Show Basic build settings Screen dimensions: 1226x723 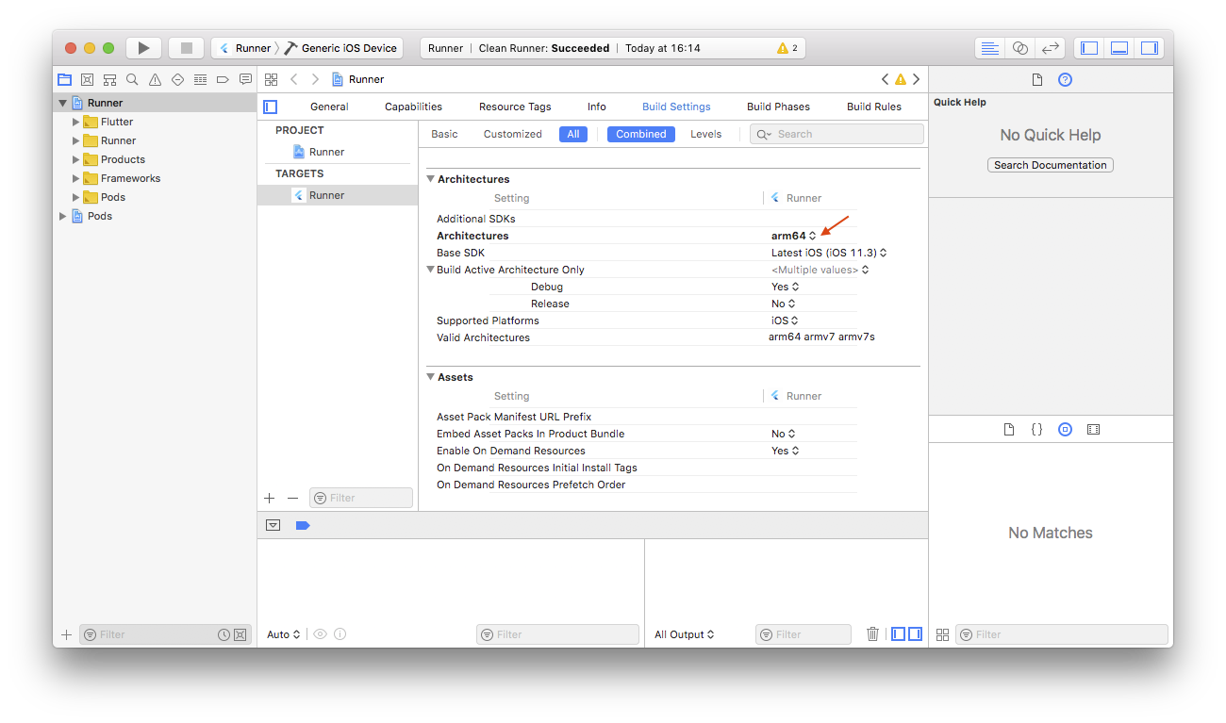coord(444,134)
